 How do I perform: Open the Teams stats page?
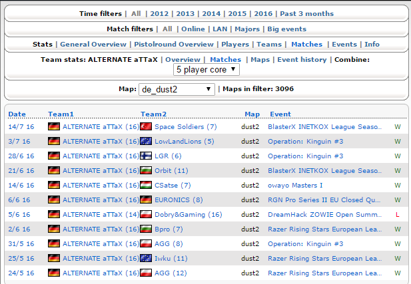[x=269, y=45]
